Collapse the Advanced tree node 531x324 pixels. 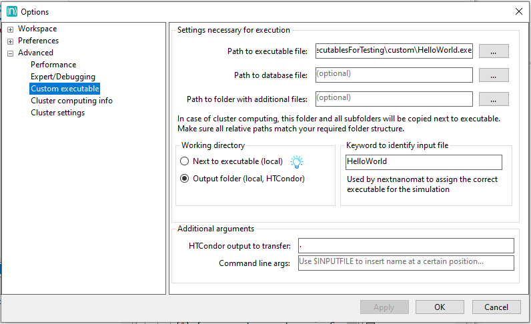point(10,53)
